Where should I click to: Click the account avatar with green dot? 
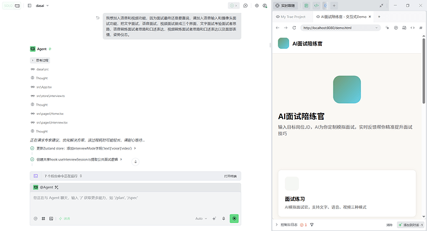pos(265,6)
